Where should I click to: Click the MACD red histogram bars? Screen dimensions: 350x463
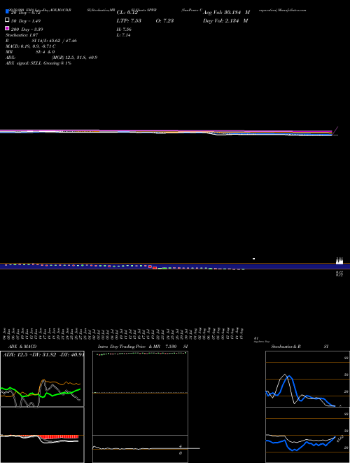coord(59,437)
